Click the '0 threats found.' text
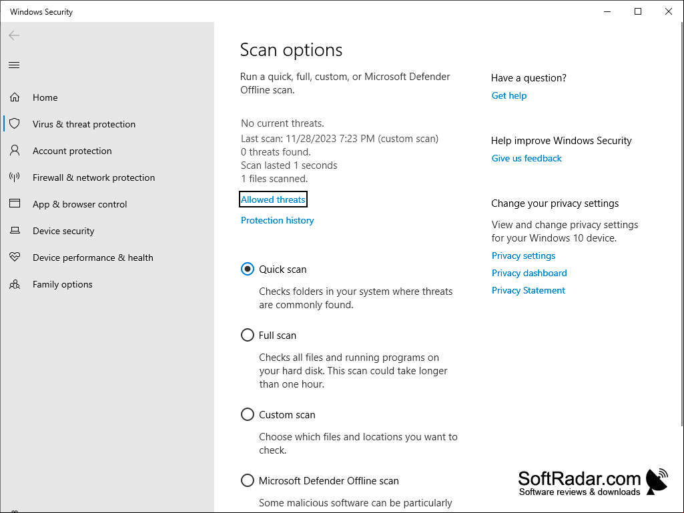Screen dimensions: 684x513 coord(276,152)
